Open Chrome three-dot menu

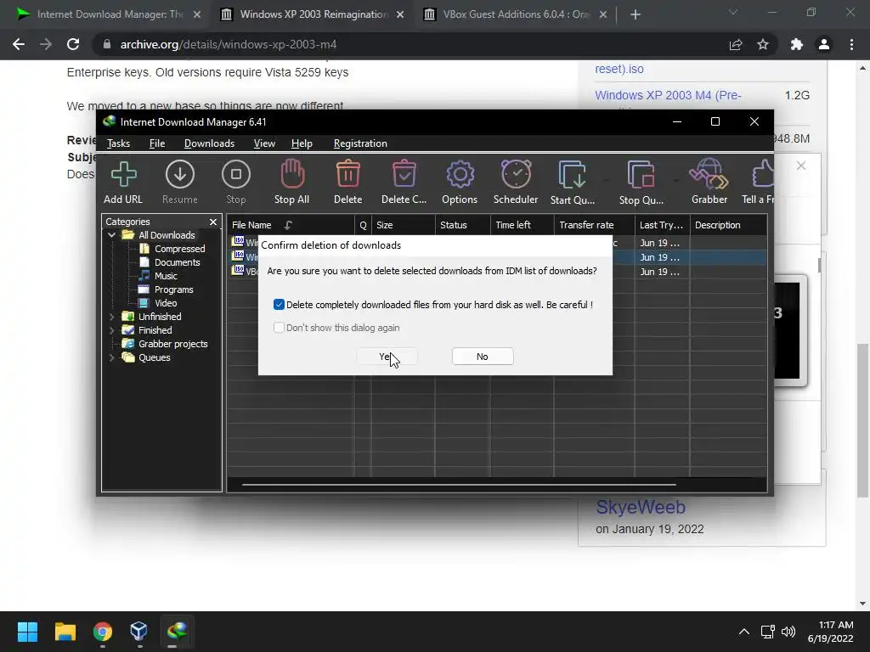pyautogui.click(x=851, y=44)
